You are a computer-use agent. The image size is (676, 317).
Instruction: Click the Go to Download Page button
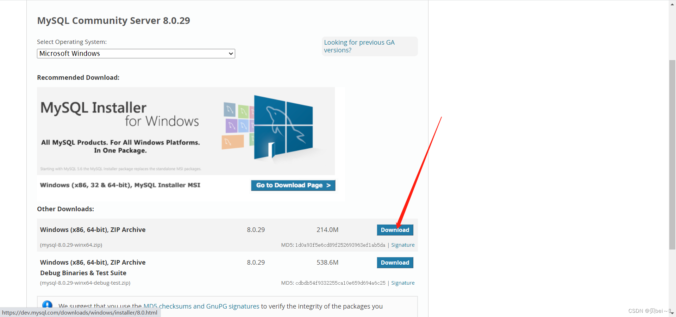(x=293, y=185)
